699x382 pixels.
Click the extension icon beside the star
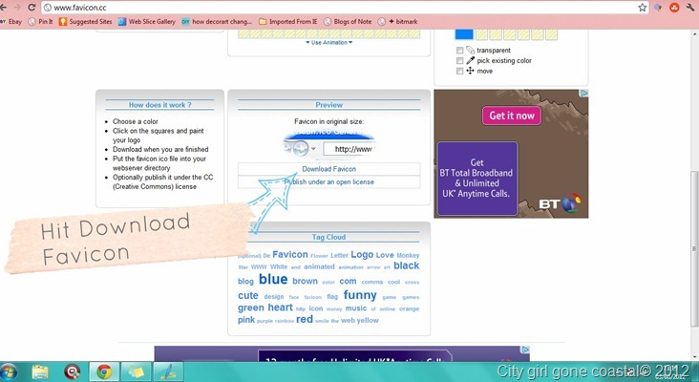click(x=658, y=8)
